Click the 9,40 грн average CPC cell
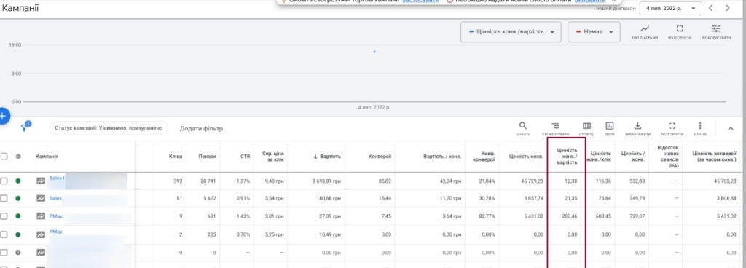Viewport: 746px width, 268px height. pyautogui.click(x=273, y=181)
